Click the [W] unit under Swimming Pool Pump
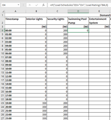The width and height of the screenshot is (111, 120). pyautogui.click(x=78, y=27)
